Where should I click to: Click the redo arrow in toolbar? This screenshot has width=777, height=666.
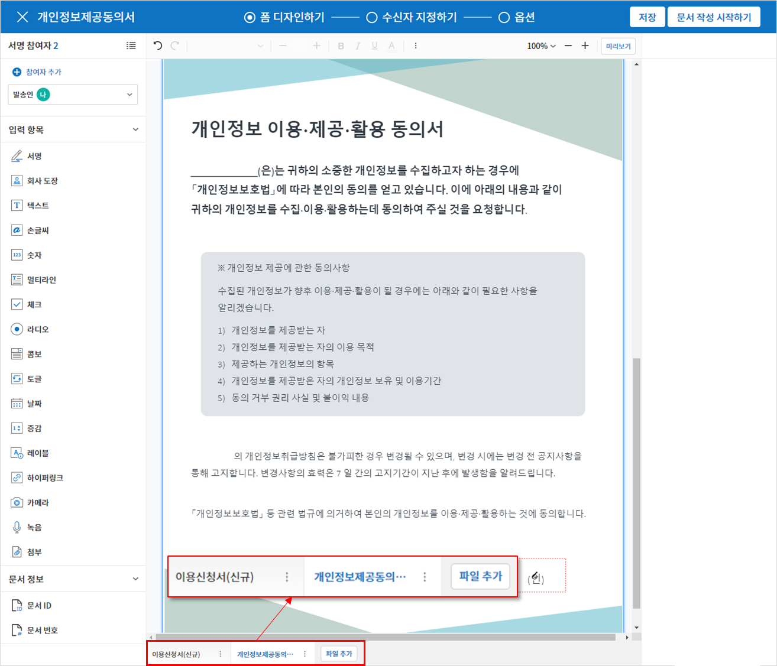click(x=174, y=46)
